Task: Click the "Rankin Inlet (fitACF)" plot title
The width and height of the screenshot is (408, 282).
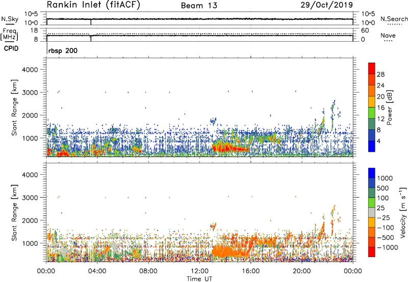Action: (x=93, y=5)
